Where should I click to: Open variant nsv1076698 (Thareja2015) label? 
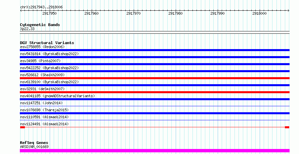coord(44,110)
